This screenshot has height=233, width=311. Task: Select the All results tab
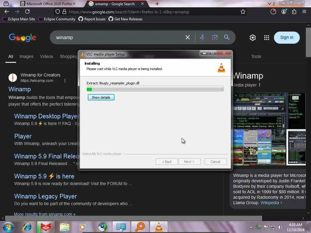click(x=11, y=56)
